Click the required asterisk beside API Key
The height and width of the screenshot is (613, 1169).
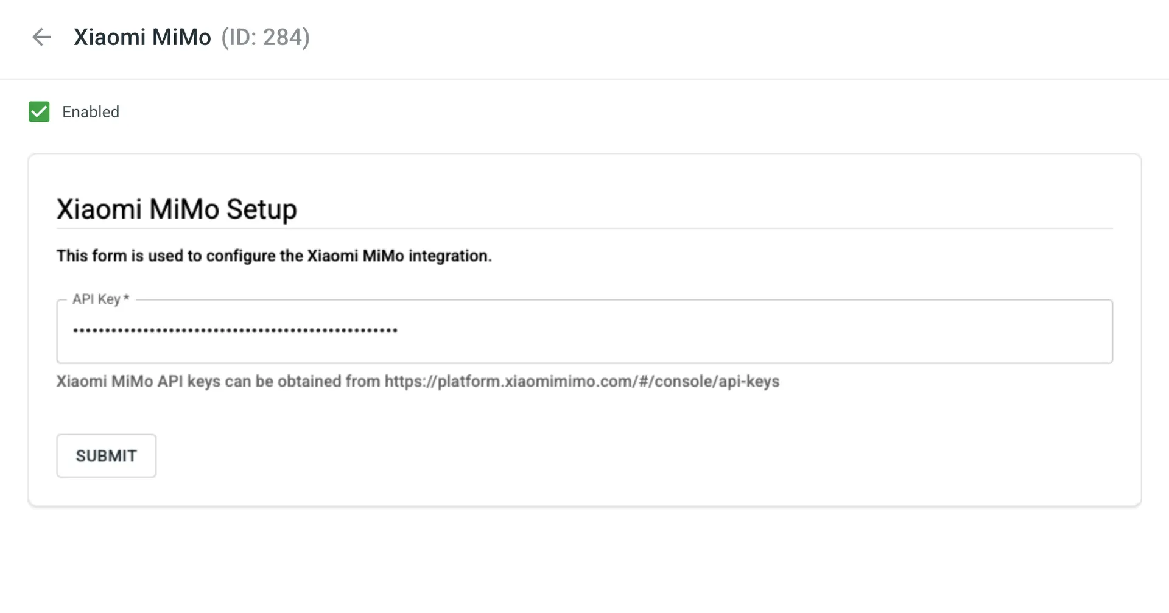[126, 298]
